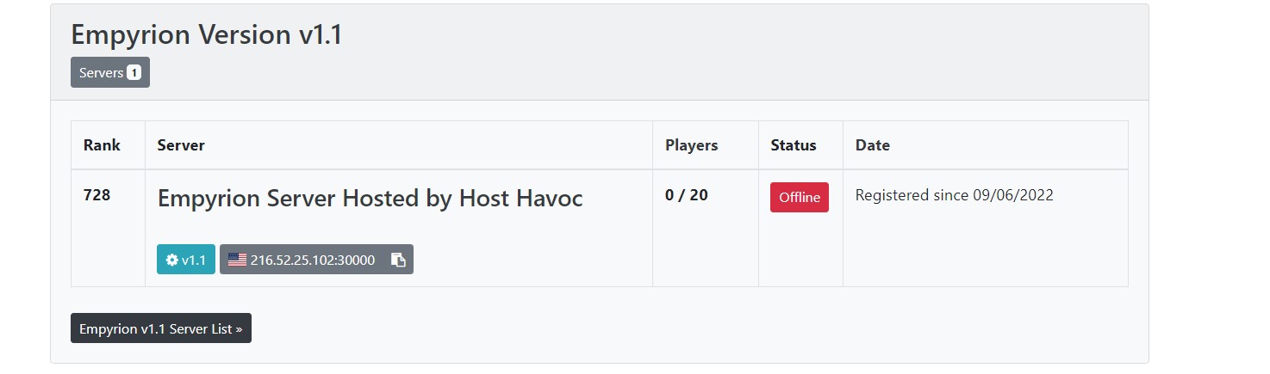Click the gear icon beside v1.1
Viewport: 1270px width, 374px height.
click(x=171, y=260)
